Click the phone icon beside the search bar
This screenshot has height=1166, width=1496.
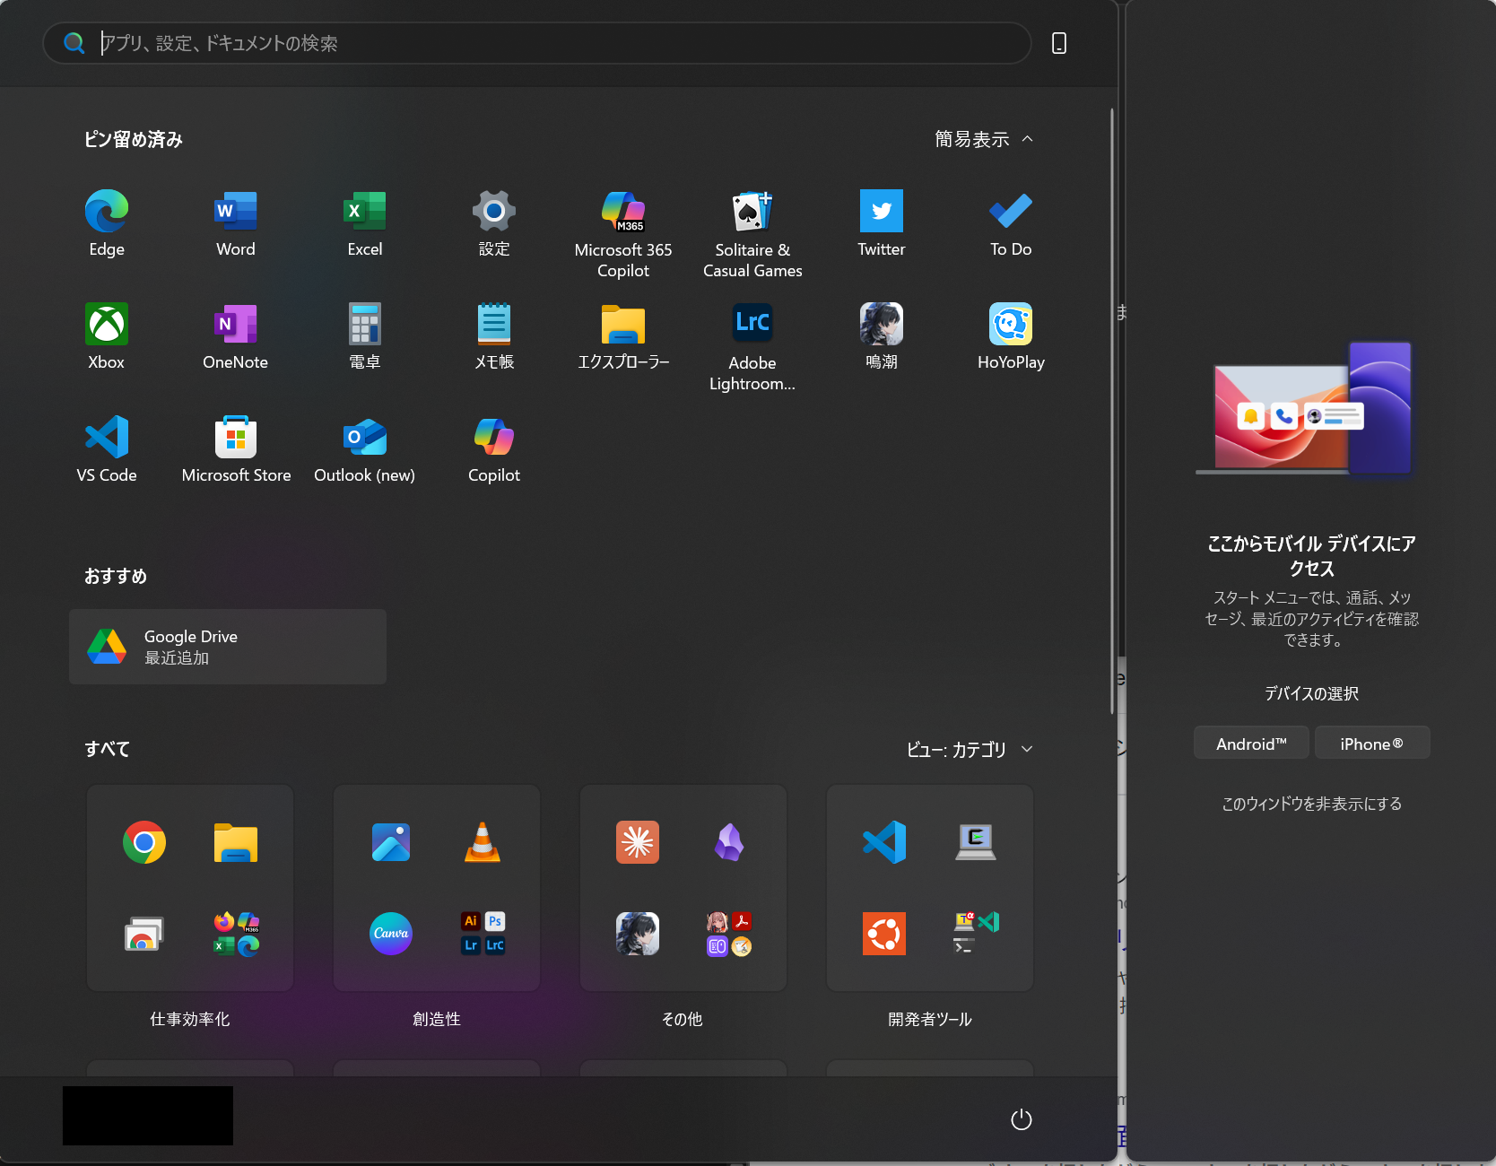1059,42
